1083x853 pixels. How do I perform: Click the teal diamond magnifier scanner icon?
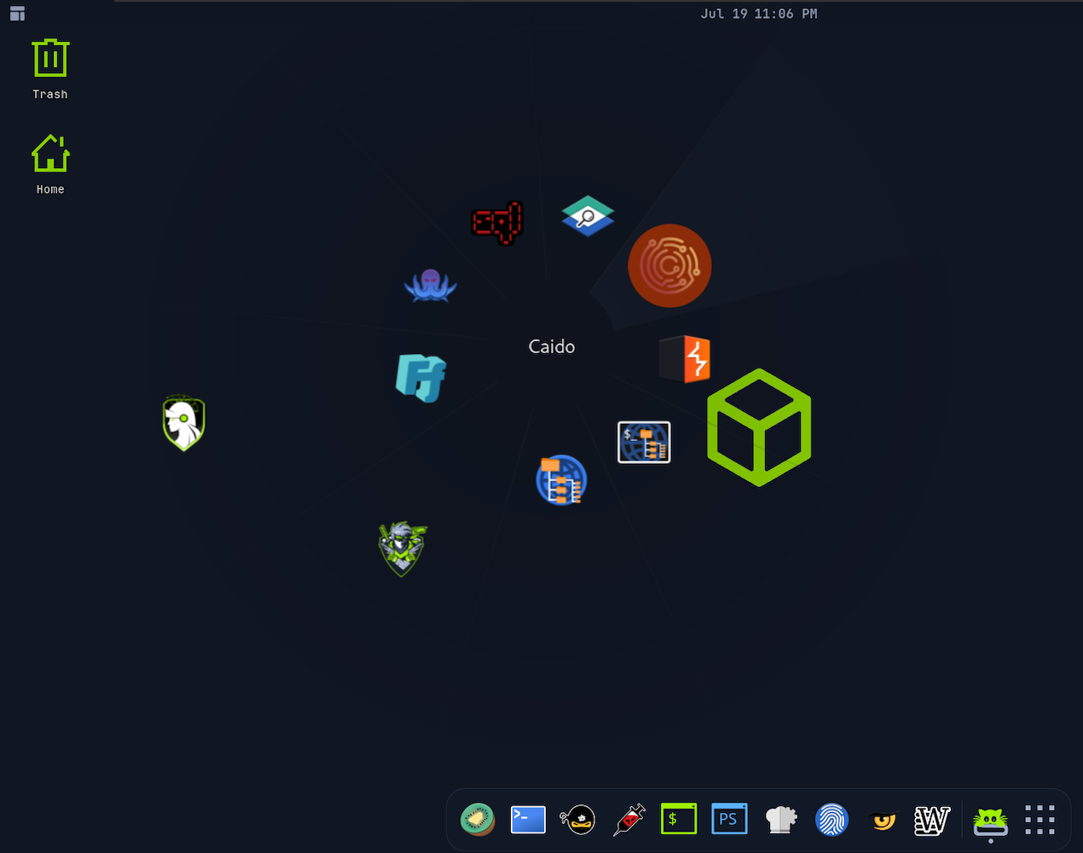[x=588, y=216]
